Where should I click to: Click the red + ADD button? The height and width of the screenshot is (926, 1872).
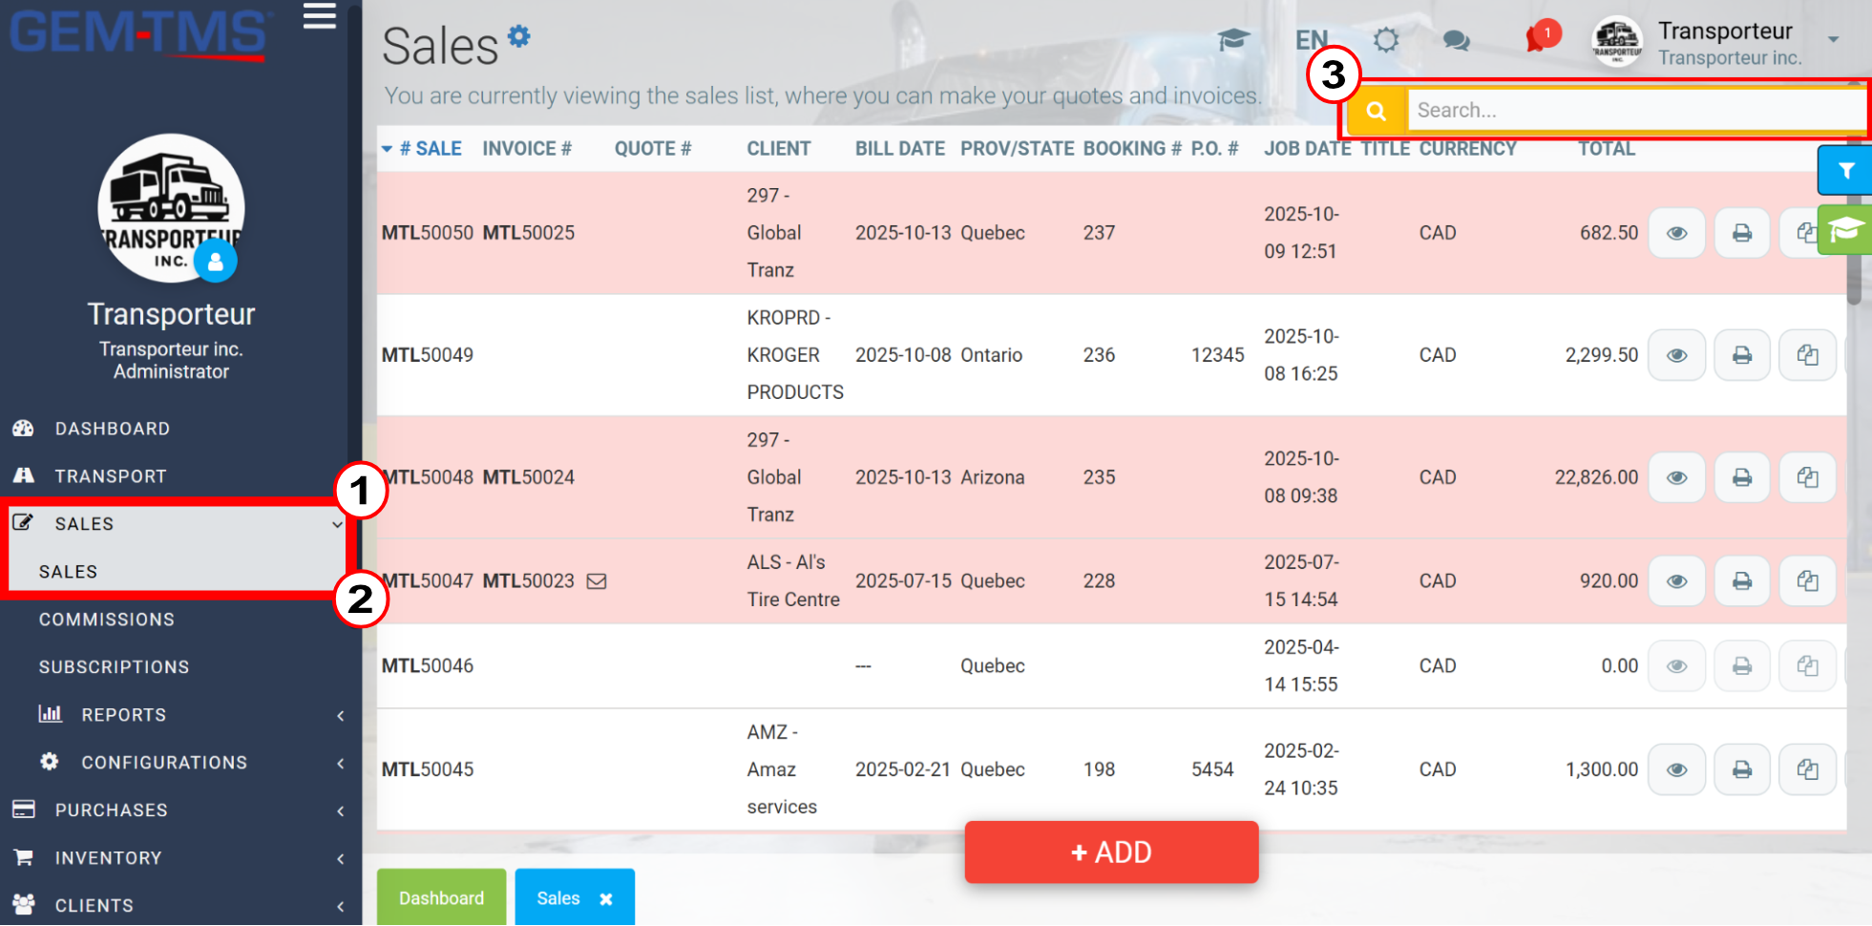tap(1111, 852)
